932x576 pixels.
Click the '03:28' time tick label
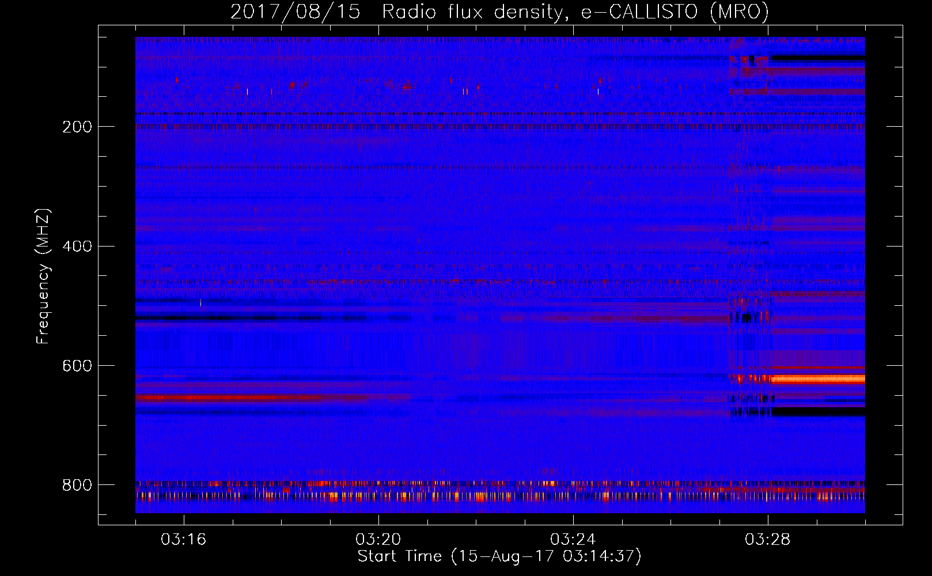[767, 540]
